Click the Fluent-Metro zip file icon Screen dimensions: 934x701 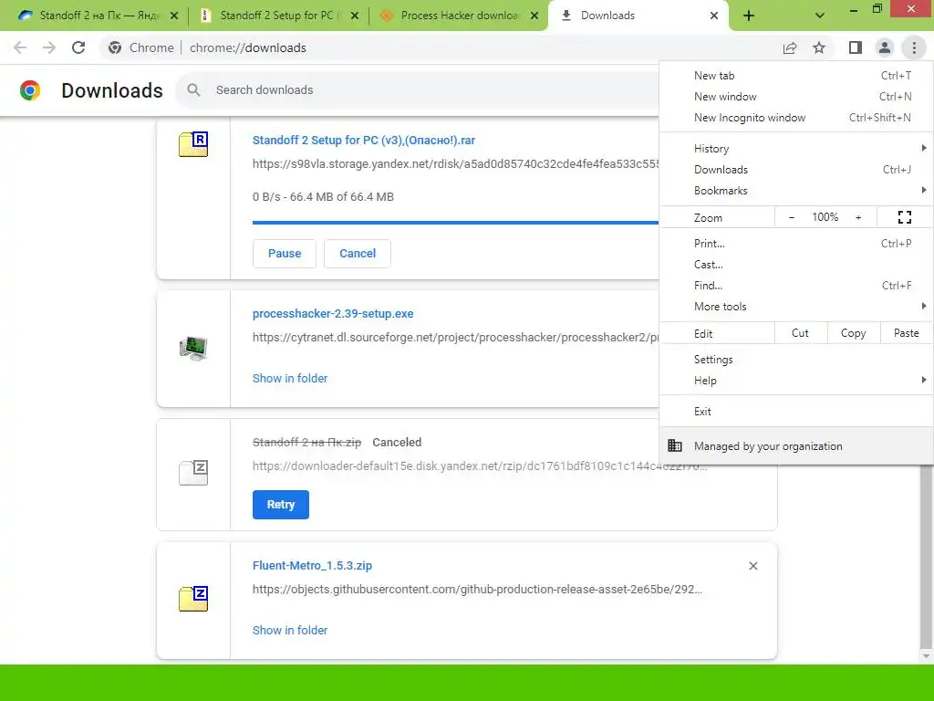click(193, 599)
